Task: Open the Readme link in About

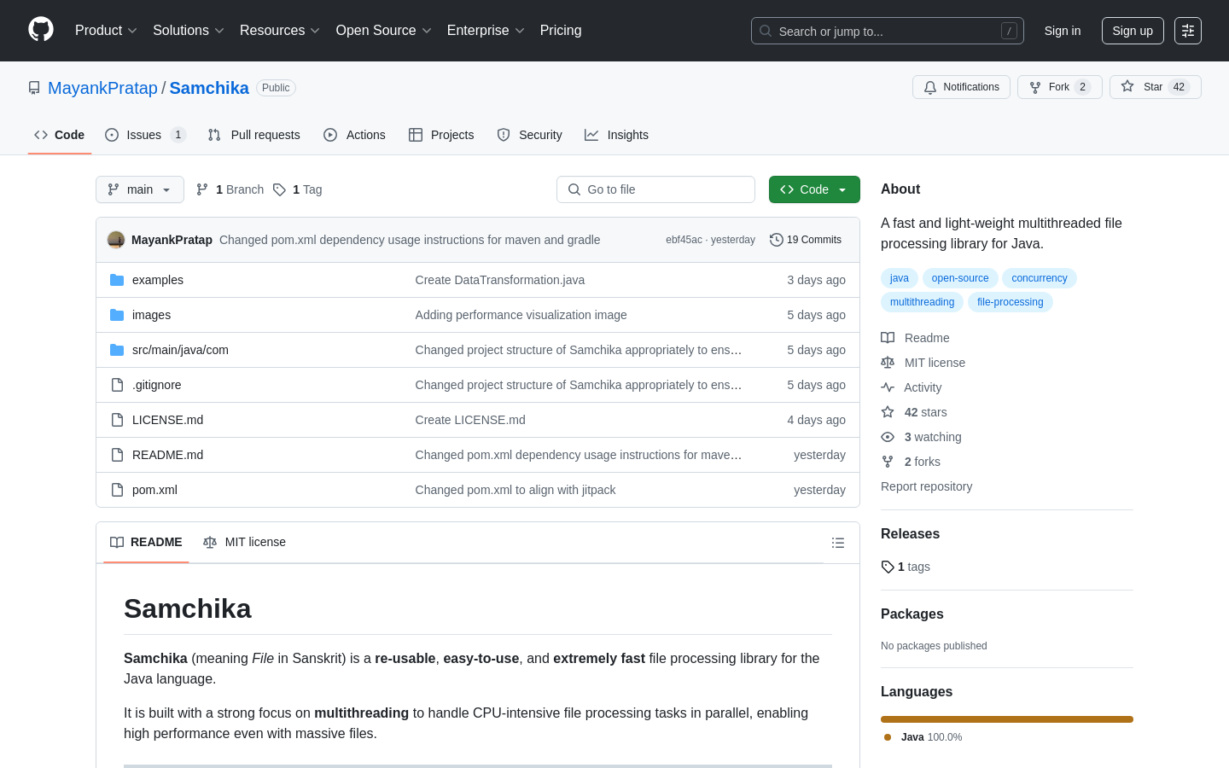Action: 915,338
